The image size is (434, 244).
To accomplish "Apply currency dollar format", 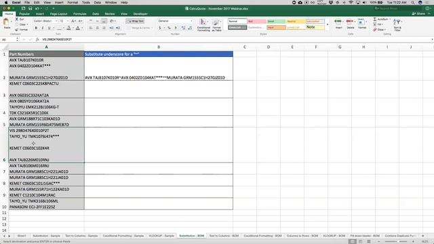I will click(160, 28).
